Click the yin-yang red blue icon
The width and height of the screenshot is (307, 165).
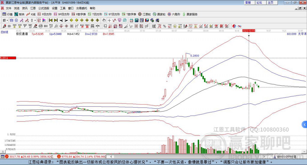tap(234, 26)
